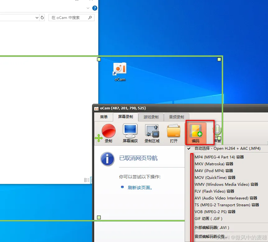Open the Codec (编码) menu button
The image size is (268, 242).
[x=196, y=133]
